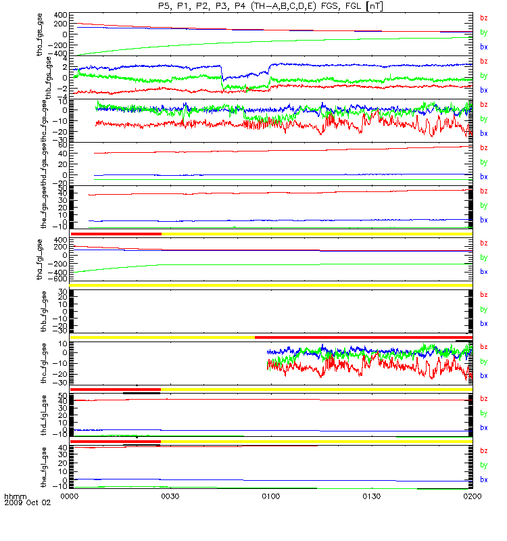Select the thb_fgl_gse y-axis label
Viewport: 507px width, 541px height.
pos(44,312)
